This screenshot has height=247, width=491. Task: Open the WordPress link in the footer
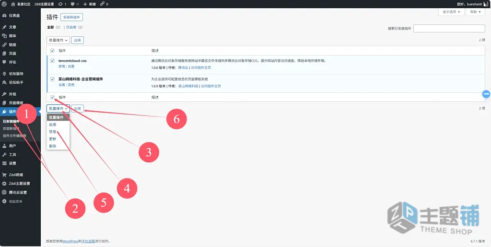click(70, 241)
